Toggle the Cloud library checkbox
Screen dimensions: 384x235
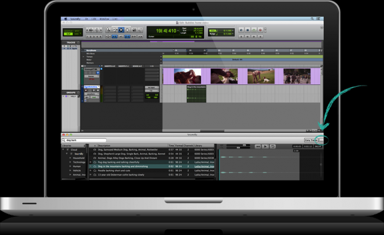[68, 149]
